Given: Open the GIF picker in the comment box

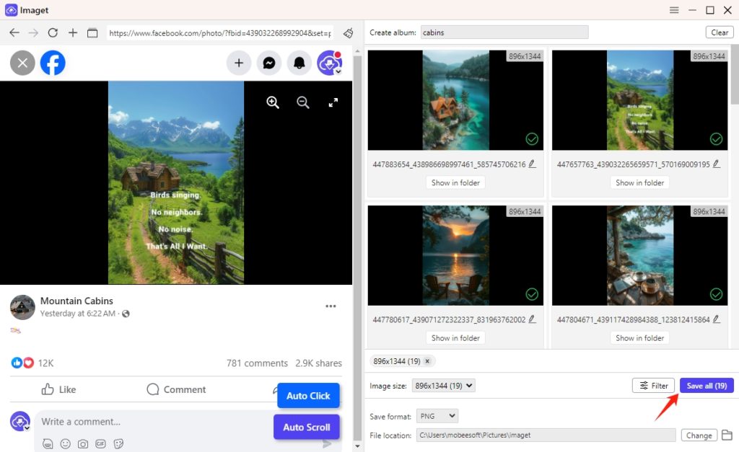Looking at the screenshot, I should [101, 444].
